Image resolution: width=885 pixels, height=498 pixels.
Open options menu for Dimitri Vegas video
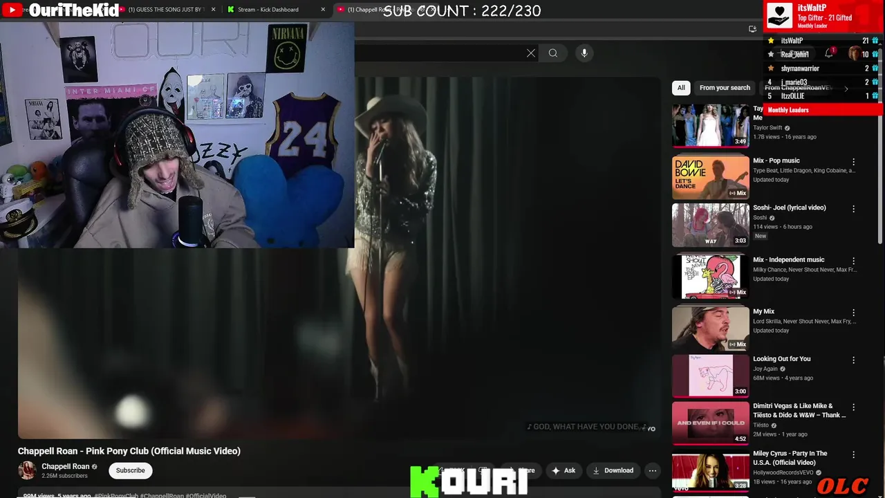tap(853, 407)
